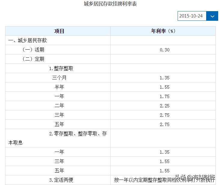Image resolution: width=220 pixels, height=185 pixels.
Task: Click the 半年 term row label
Action: coord(59,87)
